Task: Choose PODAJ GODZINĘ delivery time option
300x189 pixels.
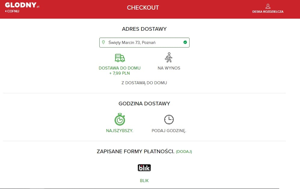Action: [169, 131]
